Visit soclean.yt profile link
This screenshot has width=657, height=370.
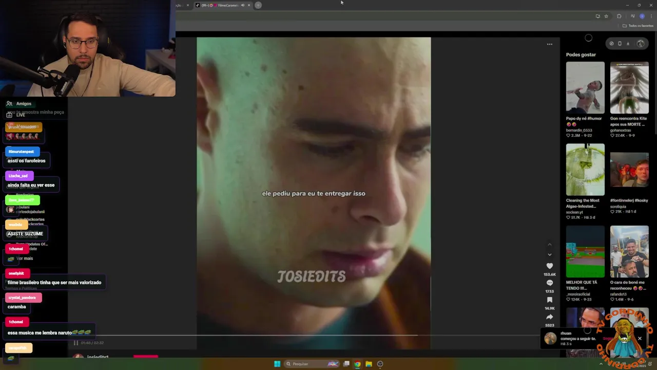[x=574, y=212]
